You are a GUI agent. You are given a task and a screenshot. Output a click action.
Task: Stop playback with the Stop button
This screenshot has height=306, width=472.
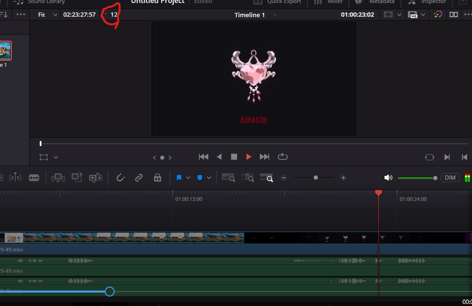pyautogui.click(x=234, y=157)
